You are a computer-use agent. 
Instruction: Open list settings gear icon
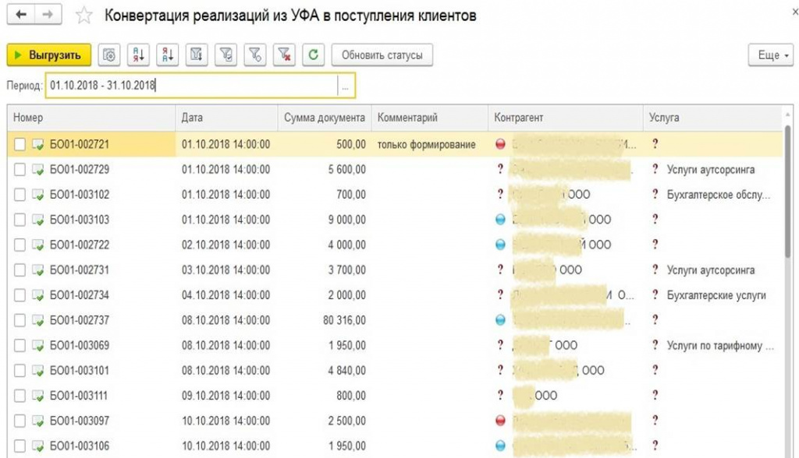(110, 55)
